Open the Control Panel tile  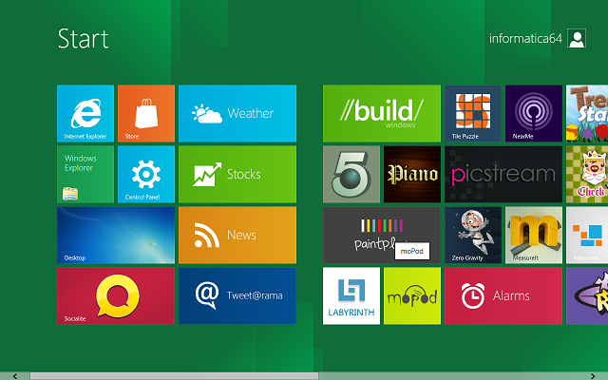(x=146, y=174)
